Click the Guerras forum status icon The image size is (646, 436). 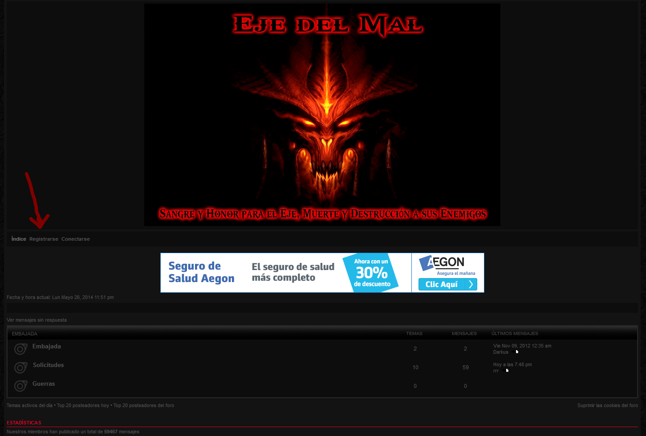[20, 386]
